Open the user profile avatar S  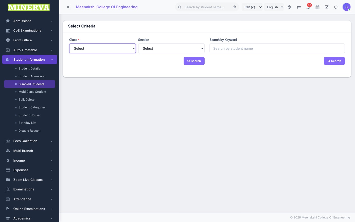[346, 7]
